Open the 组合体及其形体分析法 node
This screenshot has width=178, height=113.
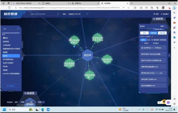[x=98, y=39]
